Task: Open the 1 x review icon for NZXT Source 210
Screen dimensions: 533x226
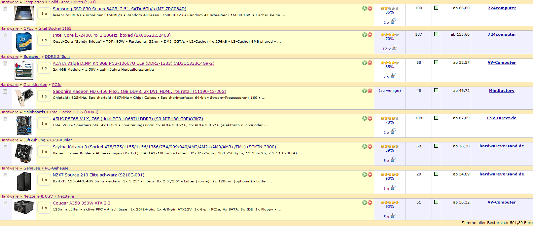Action: [393, 188]
